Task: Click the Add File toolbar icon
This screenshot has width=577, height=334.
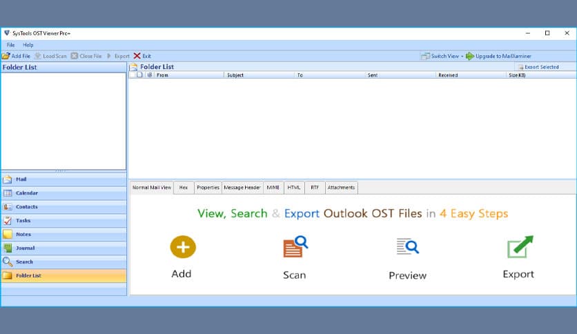Action: pyautogui.click(x=6, y=56)
